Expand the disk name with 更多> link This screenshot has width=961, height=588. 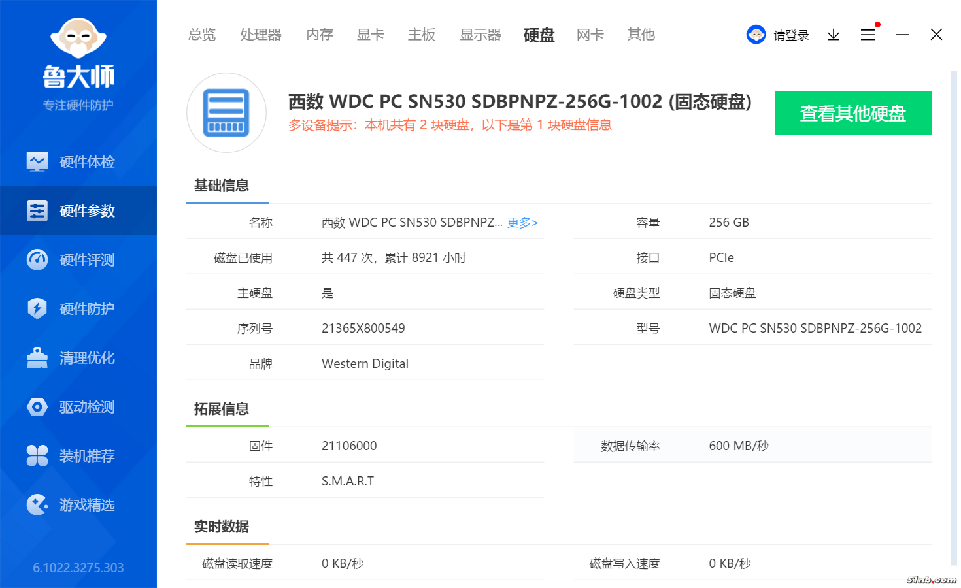click(x=522, y=223)
